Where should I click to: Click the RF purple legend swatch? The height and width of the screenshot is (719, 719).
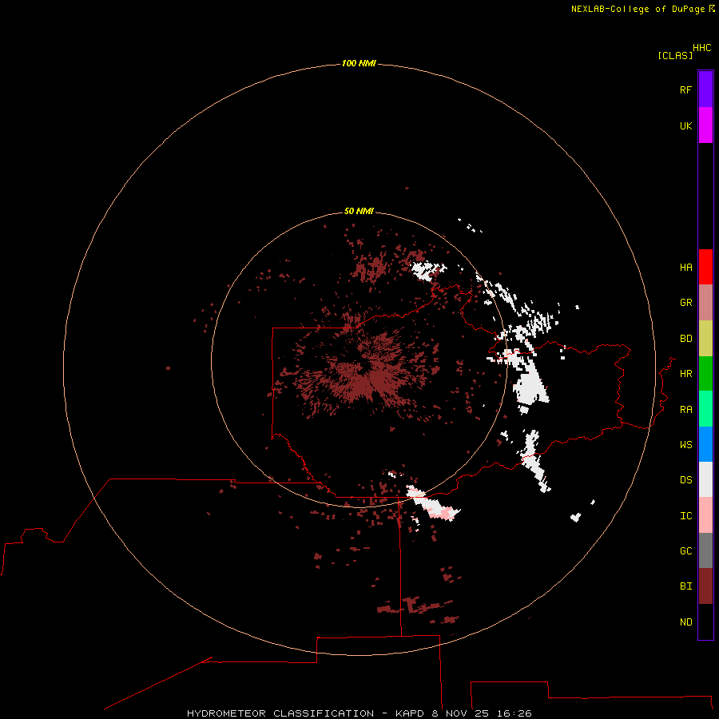(x=705, y=89)
